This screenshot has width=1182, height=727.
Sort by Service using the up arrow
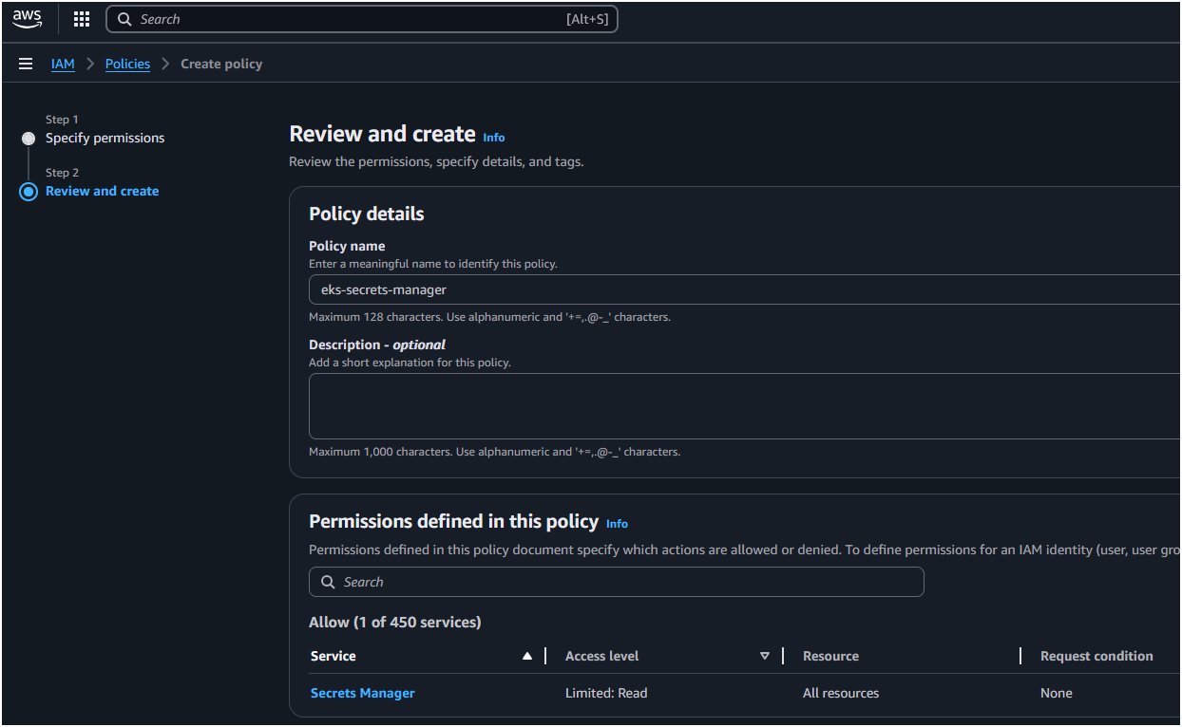click(527, 656)
